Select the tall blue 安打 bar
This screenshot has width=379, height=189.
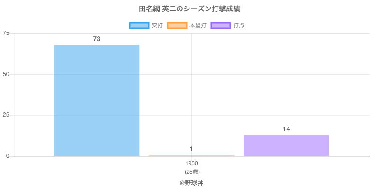[x=97, y=100]
